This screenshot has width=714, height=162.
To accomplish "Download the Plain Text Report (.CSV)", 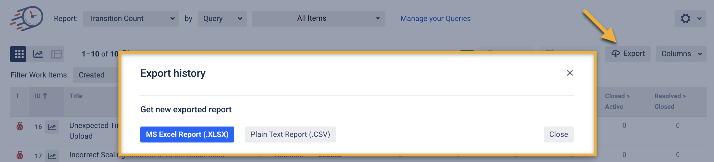I will pyautogui.click(x=290, y=135).
